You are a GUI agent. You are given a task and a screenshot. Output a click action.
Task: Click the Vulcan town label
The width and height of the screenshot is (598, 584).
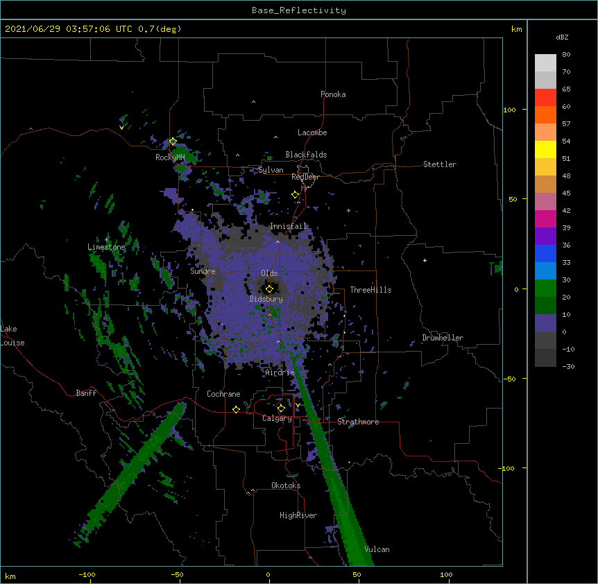[x=377, y=549]
